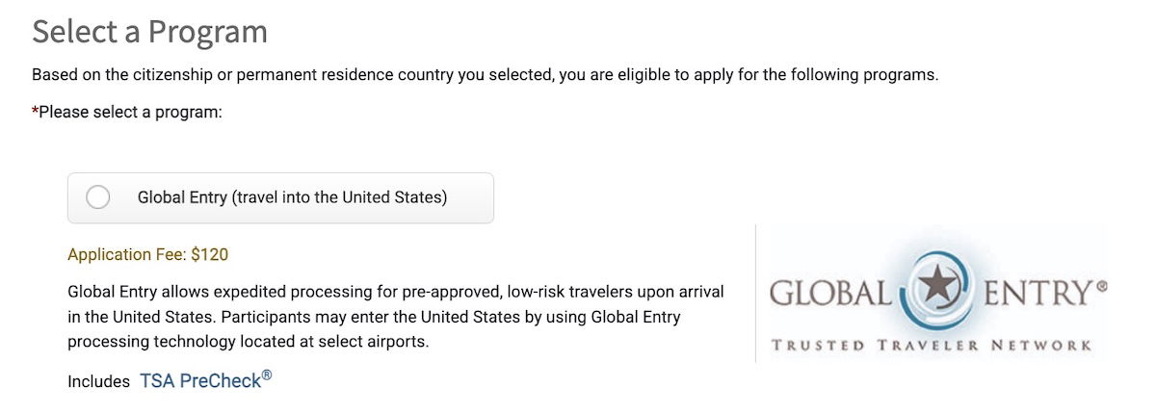Image resolution: width=1156 pixels, height=414 pixels.
Task: Click the Application Fee: $120 text
Action: [x=147, y=255]
